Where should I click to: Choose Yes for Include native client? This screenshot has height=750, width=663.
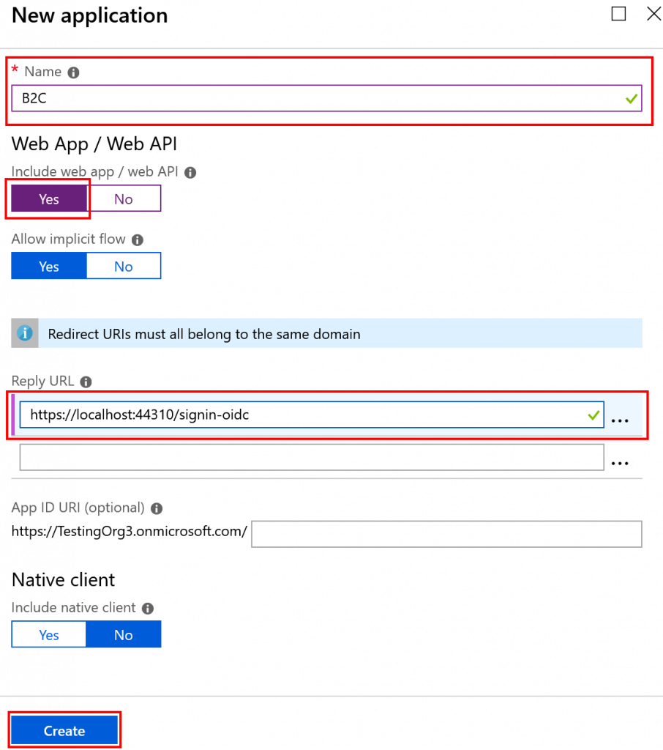tap(49, 634)
